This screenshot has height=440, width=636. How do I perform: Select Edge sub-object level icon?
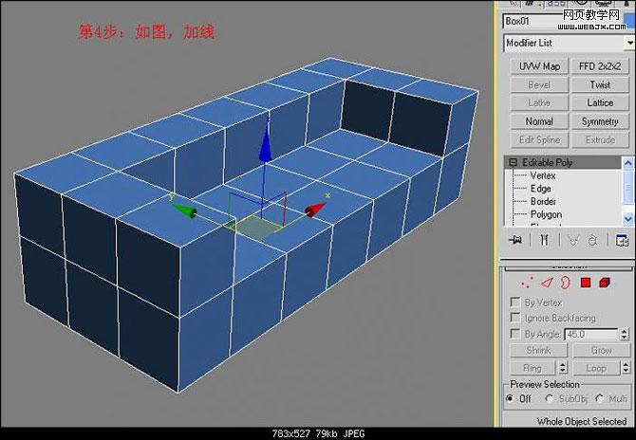547,283
